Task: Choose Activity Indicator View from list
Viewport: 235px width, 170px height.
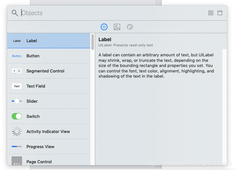Action: 48,131
